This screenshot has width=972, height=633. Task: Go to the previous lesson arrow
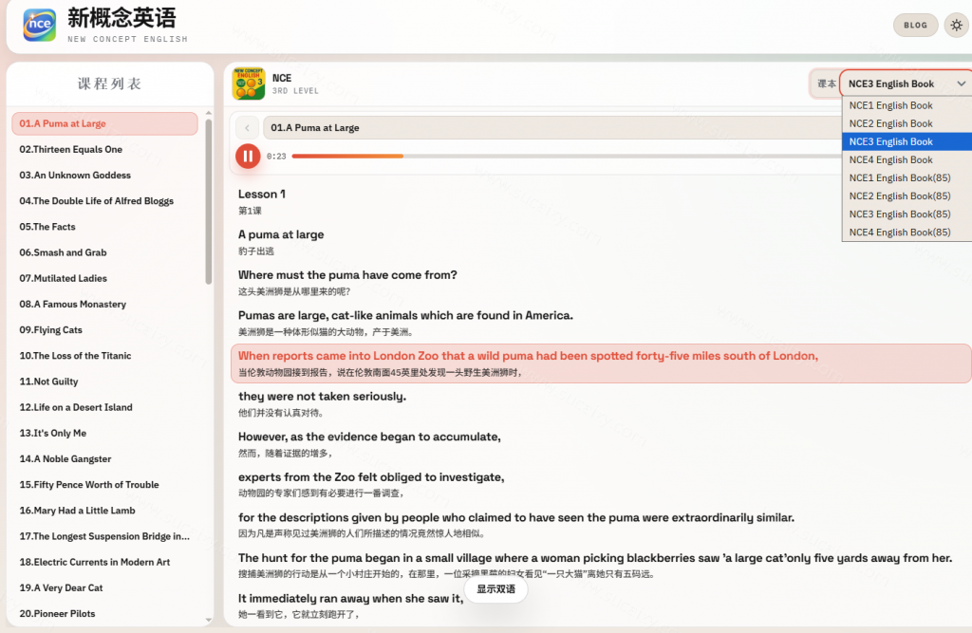click(x=248, y=128)
